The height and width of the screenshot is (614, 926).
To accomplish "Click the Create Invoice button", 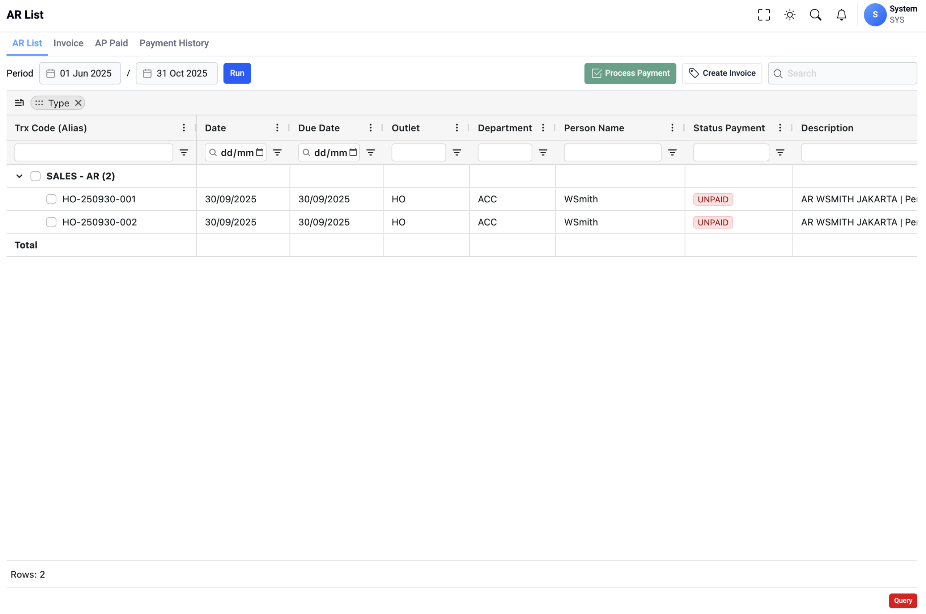I will point(722,73).
